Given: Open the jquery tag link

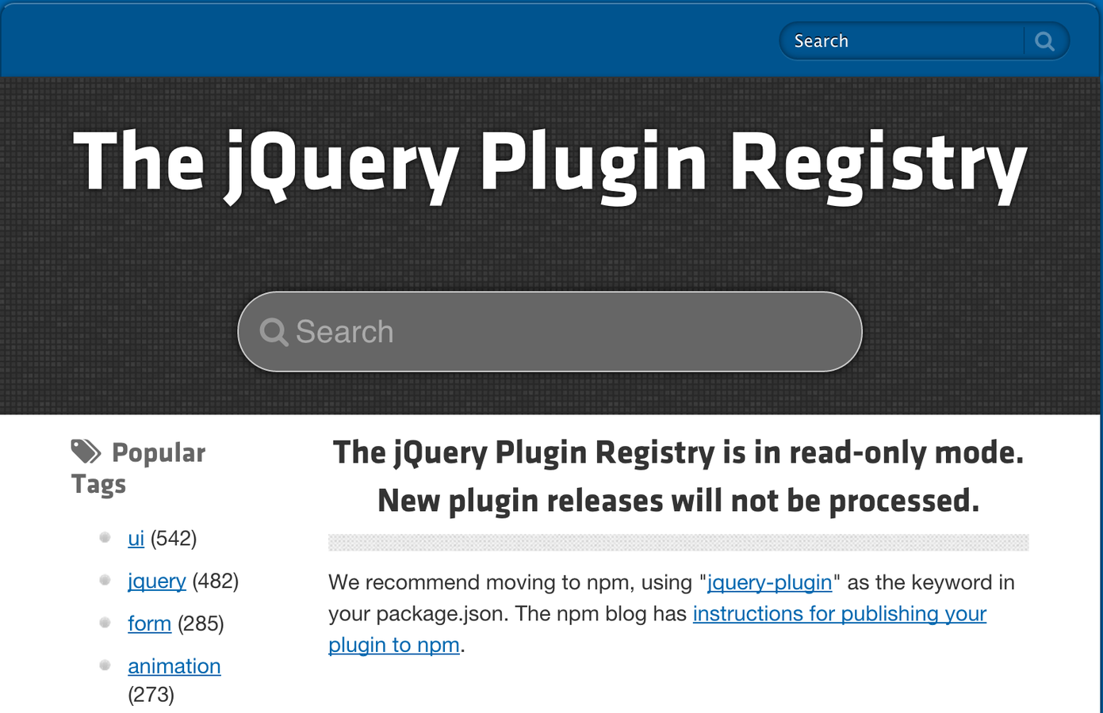Looking at the screenshot, I should click(157, 581).
